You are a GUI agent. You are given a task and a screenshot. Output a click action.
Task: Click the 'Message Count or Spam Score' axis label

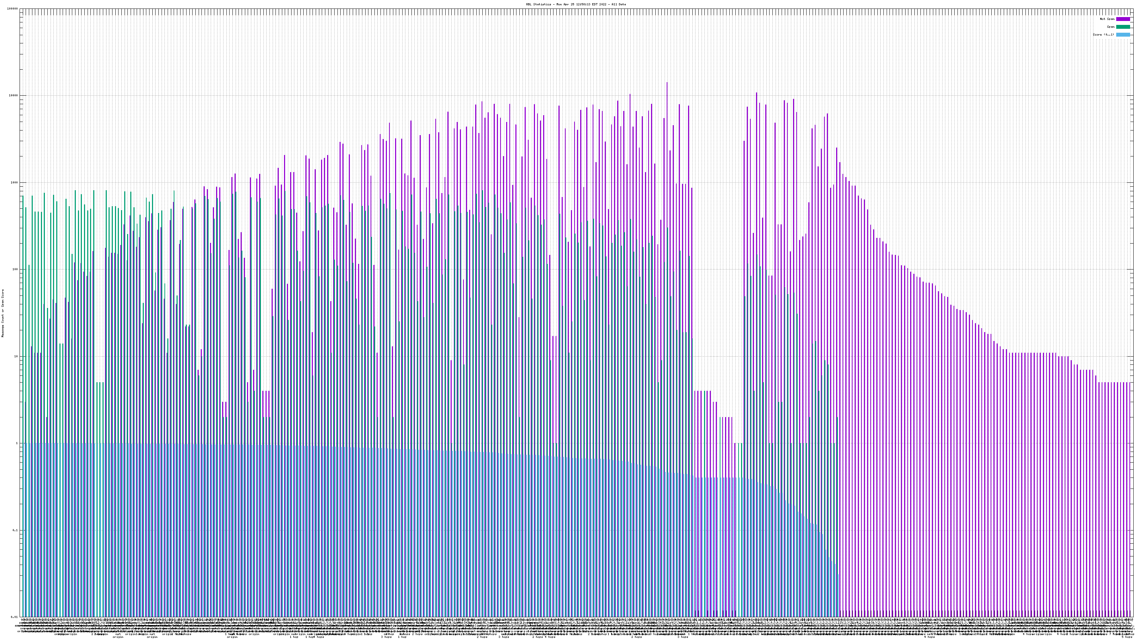pyautogui.click(x=2, y=313)
